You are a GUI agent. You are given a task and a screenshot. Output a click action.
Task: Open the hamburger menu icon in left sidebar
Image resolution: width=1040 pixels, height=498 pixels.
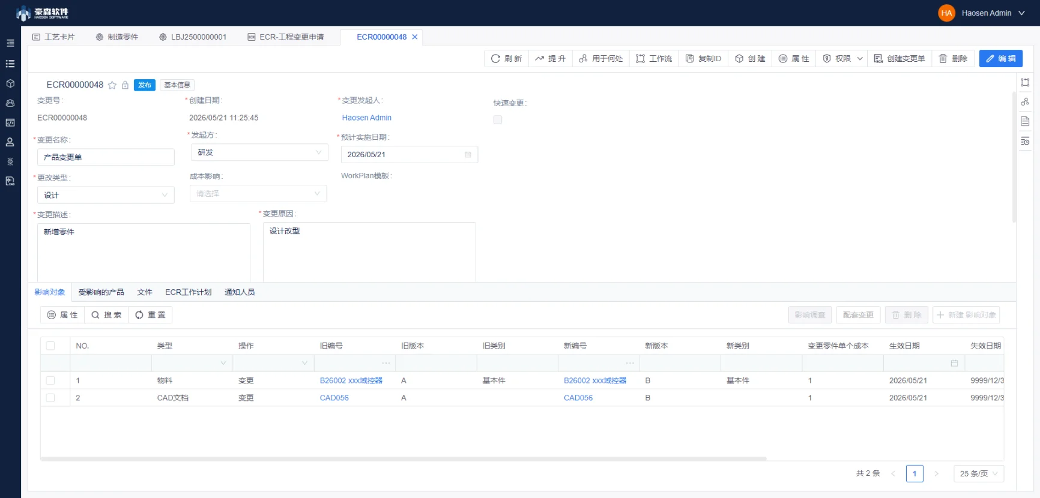10,43
